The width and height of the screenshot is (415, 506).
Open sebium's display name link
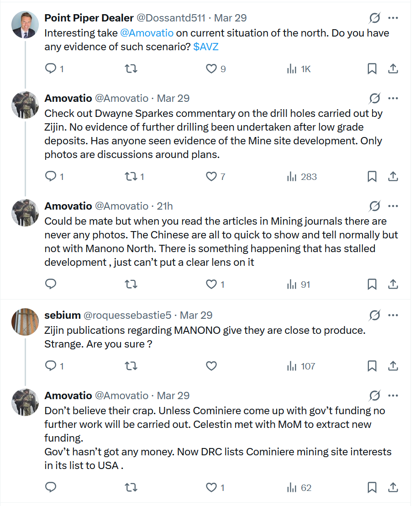tap(63, 316)
